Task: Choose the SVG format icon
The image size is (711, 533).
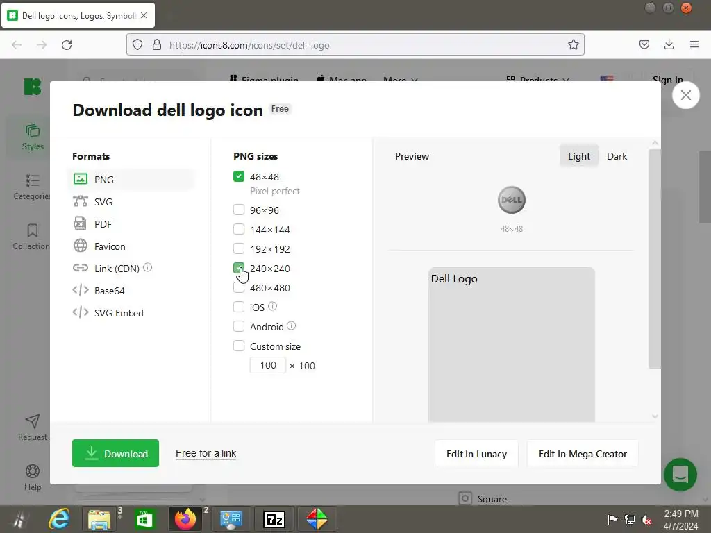Action: 81,201
